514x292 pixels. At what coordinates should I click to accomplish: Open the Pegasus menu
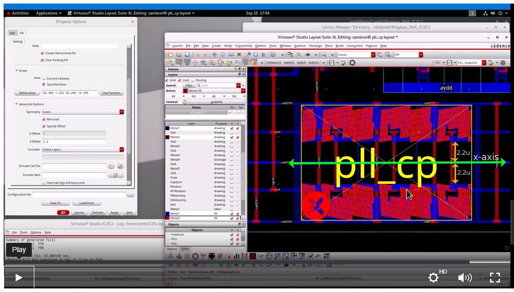[371, 46]
